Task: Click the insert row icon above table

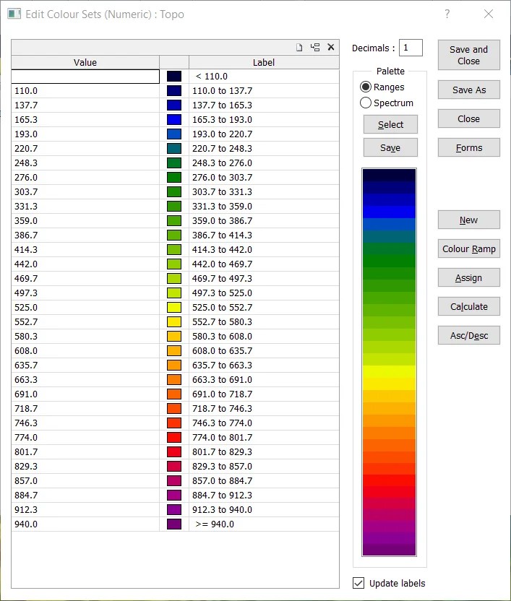Action: 315,47
